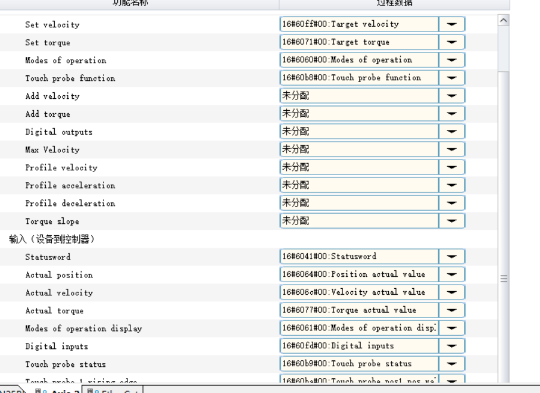Open the Max Velocity dropdown arrow

(x=452, y=149)
